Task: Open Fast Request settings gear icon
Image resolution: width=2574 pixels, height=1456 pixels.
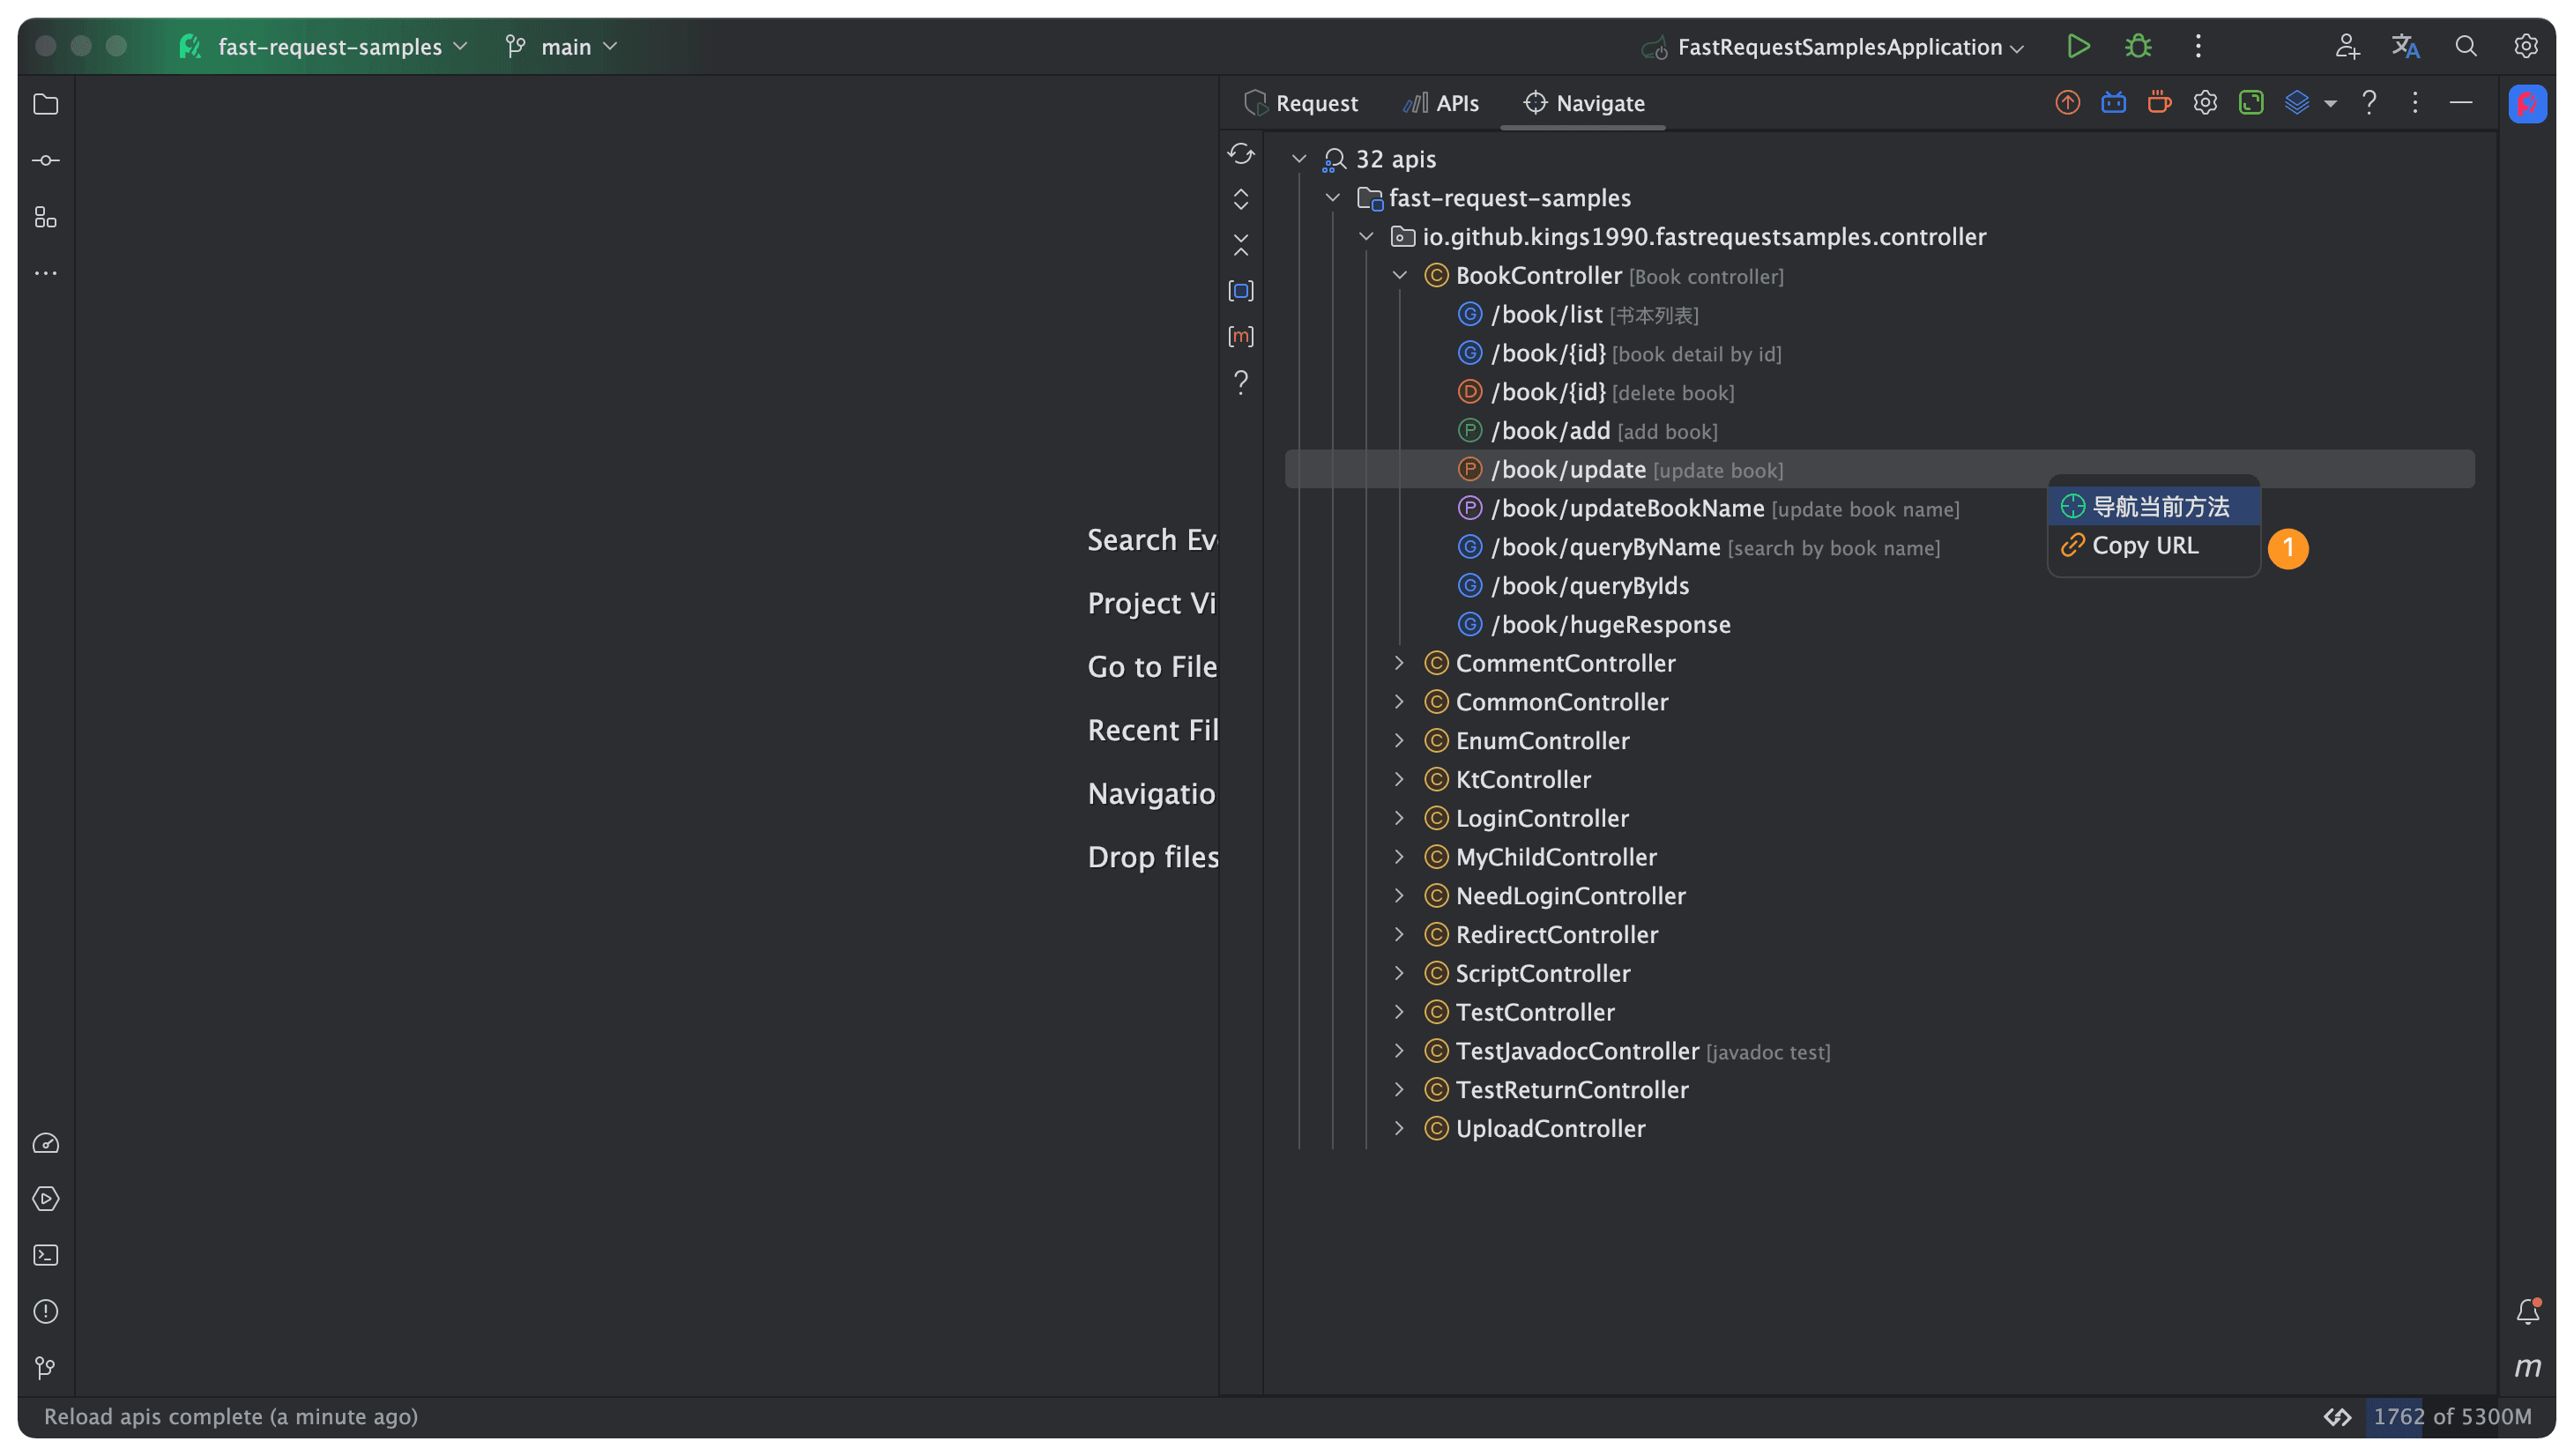Action: pos(2205,102)
